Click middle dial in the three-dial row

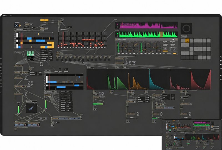(x=130, y=63)
